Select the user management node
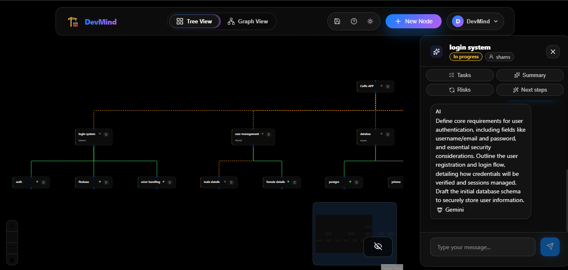The height and width of the screenshot is (270, 568). tap(253, 137)
